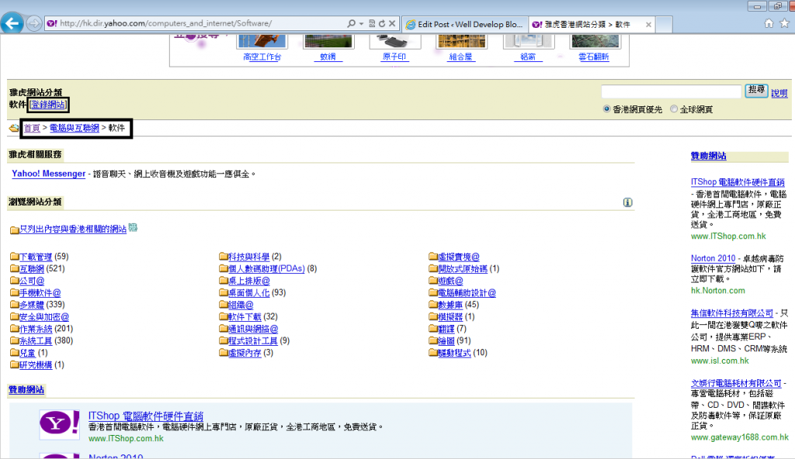Open the 開放式原始碼 category link
Screen dimensions: 795x459
(x=463, y=268)
